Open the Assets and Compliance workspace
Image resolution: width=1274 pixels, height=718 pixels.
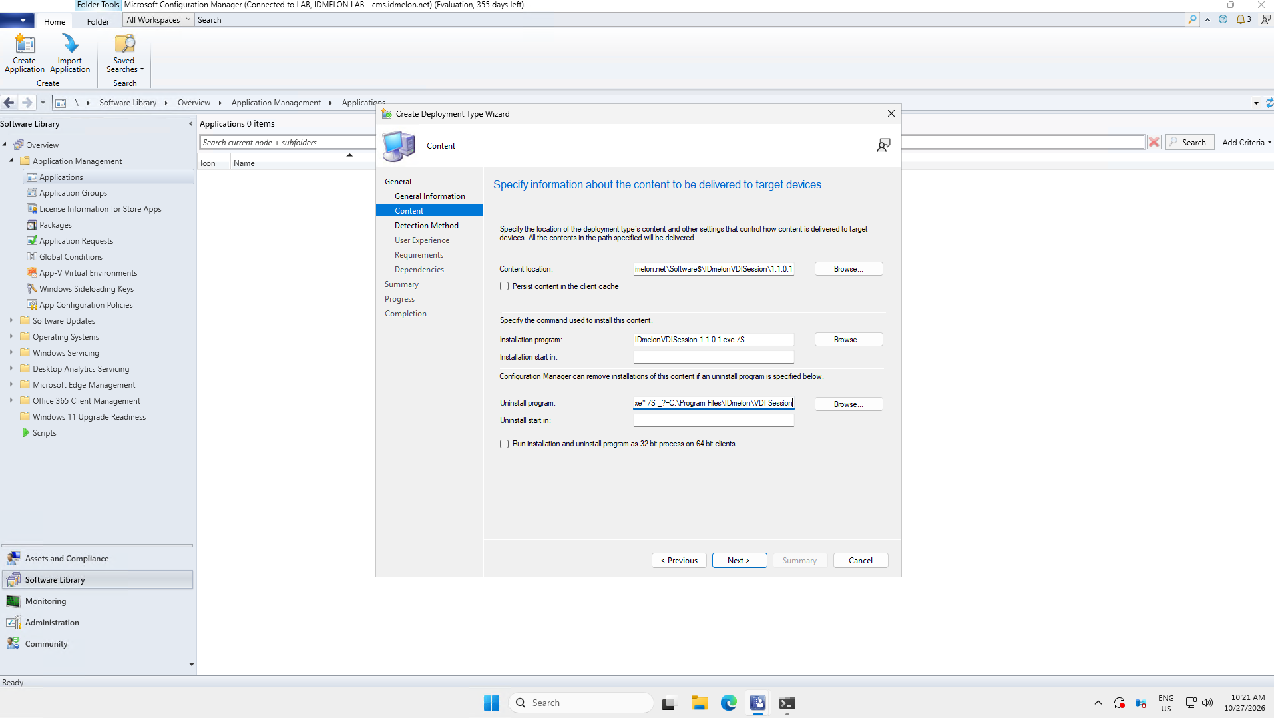pos(97,558)
